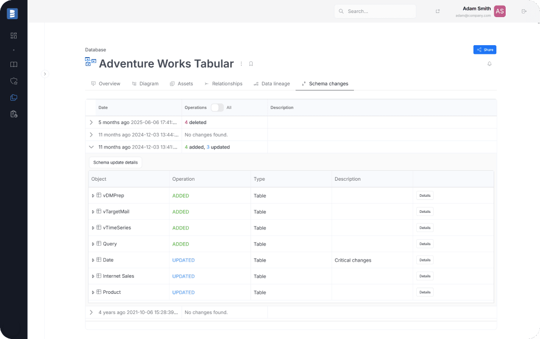Expand the 5 months ago deleted row
This screenshot has width=540, height=339.
[x=91, y=122]
